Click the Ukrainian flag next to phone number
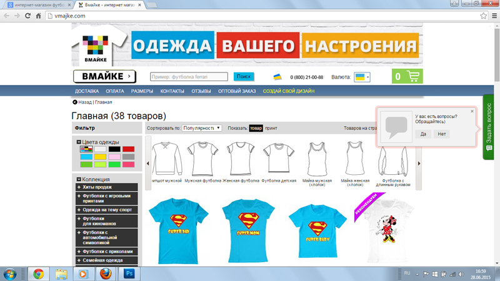Image resolution: width=500 pixels, height=281 pixels. click(277, 77)
